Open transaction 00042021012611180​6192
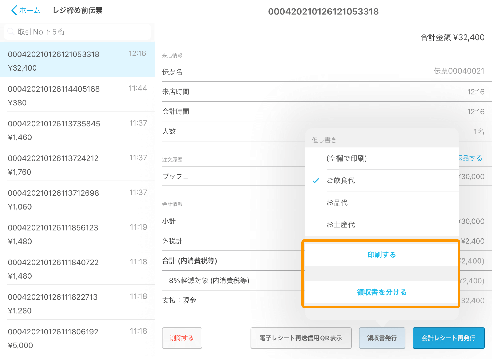The height and width of the screenshot is (359, 492). [x=77, y=337]
